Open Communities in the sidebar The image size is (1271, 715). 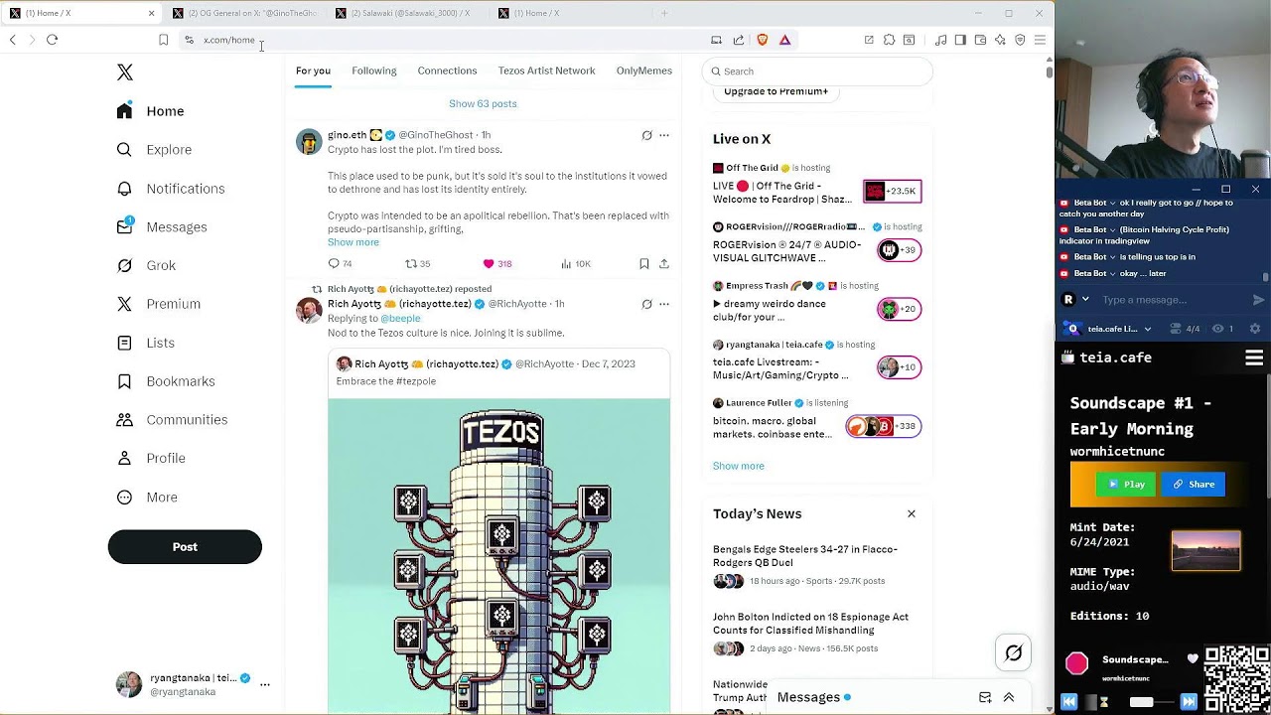172,420
